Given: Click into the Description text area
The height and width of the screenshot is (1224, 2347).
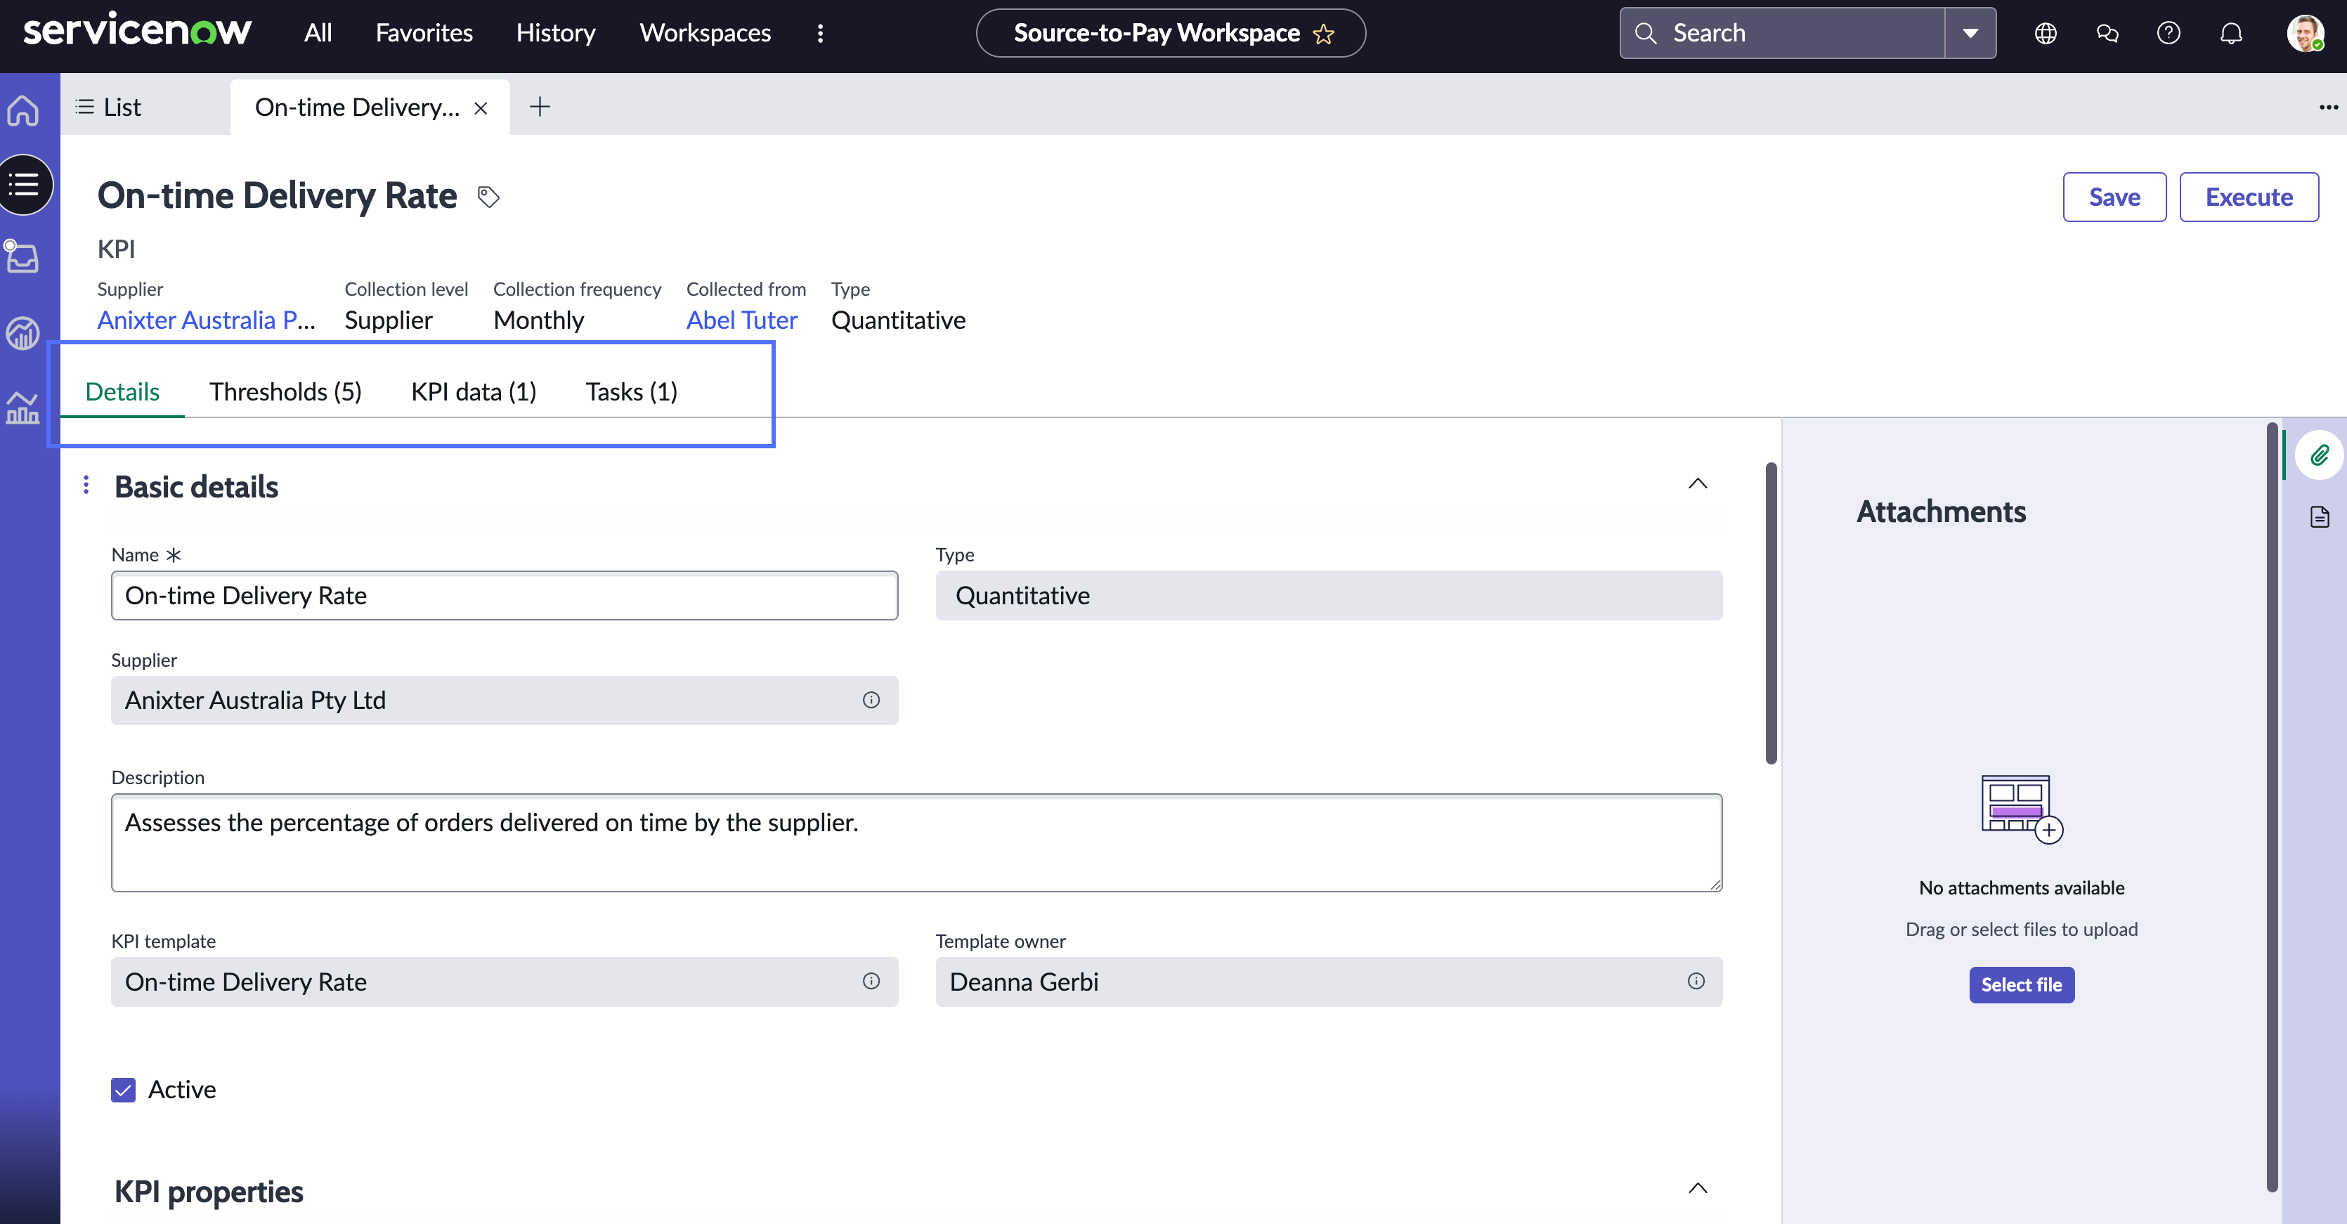Looking at the screenshot, I should pos(916,842).
